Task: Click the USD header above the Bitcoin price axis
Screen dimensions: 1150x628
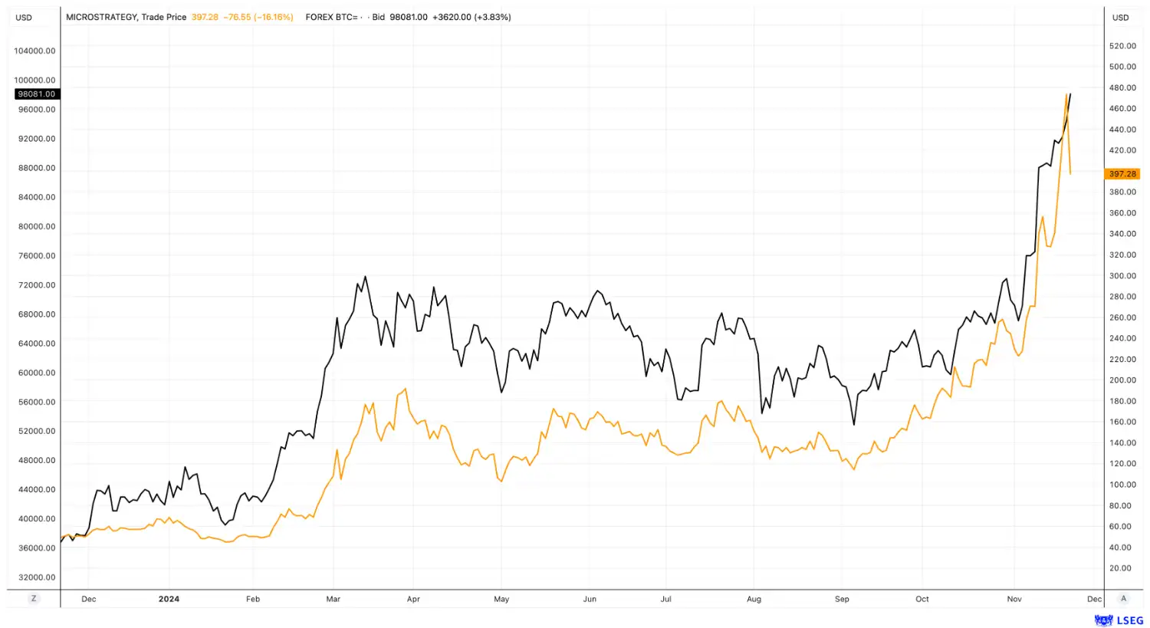Action: click(x=25, y=18)
